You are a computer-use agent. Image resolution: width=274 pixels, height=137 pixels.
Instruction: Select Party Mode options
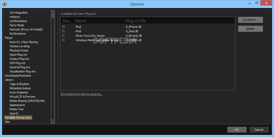click(x=17, y=25)
